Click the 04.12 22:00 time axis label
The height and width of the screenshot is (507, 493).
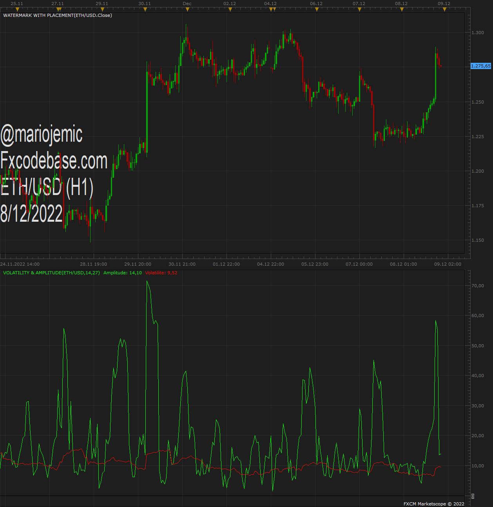[271, 264]
